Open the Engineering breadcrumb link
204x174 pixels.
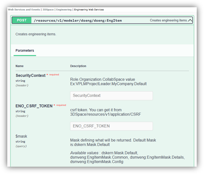pos(64,9)
